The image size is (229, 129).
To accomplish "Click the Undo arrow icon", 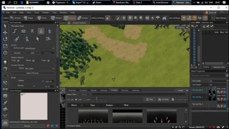I will click(x=193, y=26).
